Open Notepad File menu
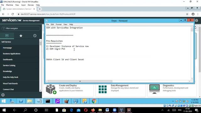Viewport: 201px width, 113px height. pos(47,24)
